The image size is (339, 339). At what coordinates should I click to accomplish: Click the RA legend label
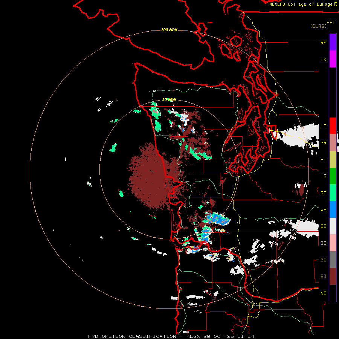pyautogui.click(x=323, y=193)
